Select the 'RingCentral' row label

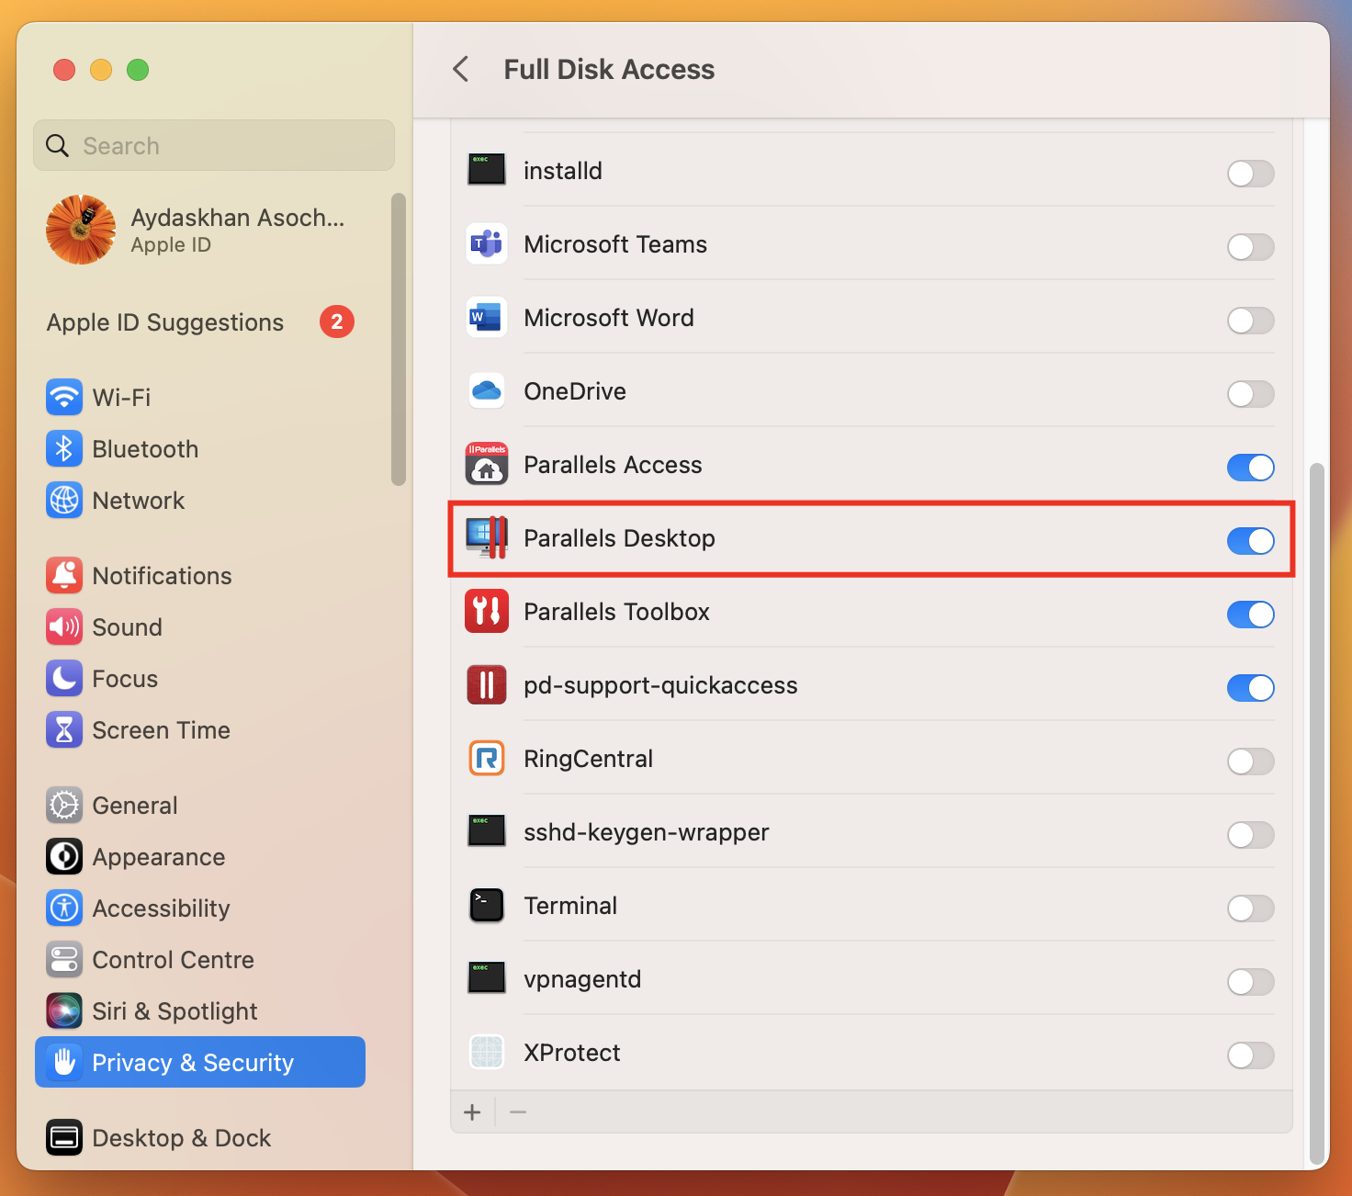pyautogui.click(x=589, y=759)
